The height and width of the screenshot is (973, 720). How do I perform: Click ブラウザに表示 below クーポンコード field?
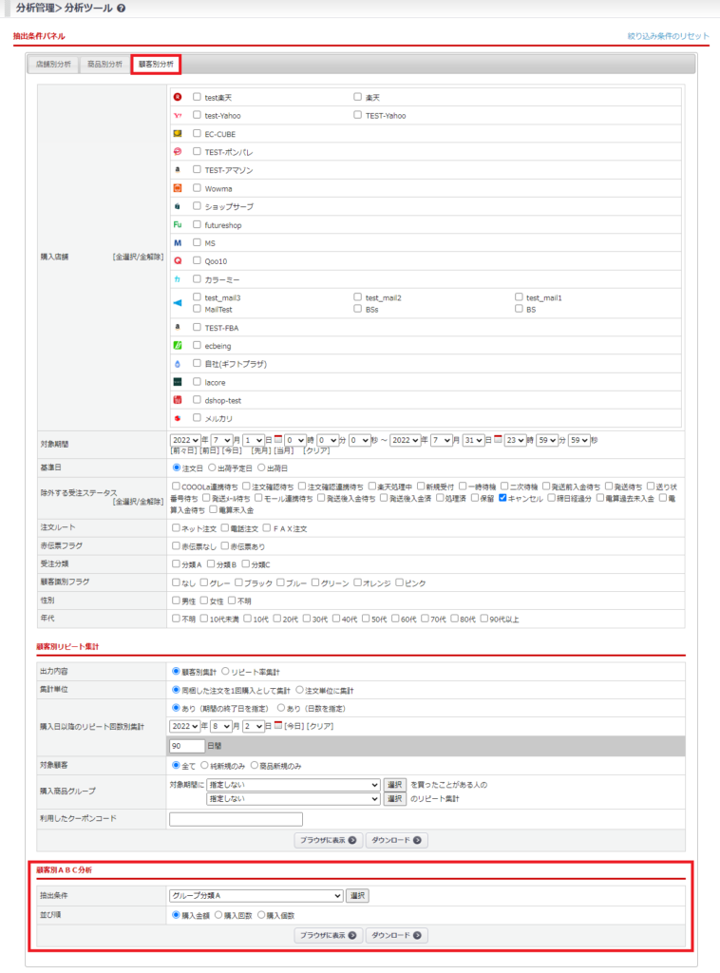point(328,840)
